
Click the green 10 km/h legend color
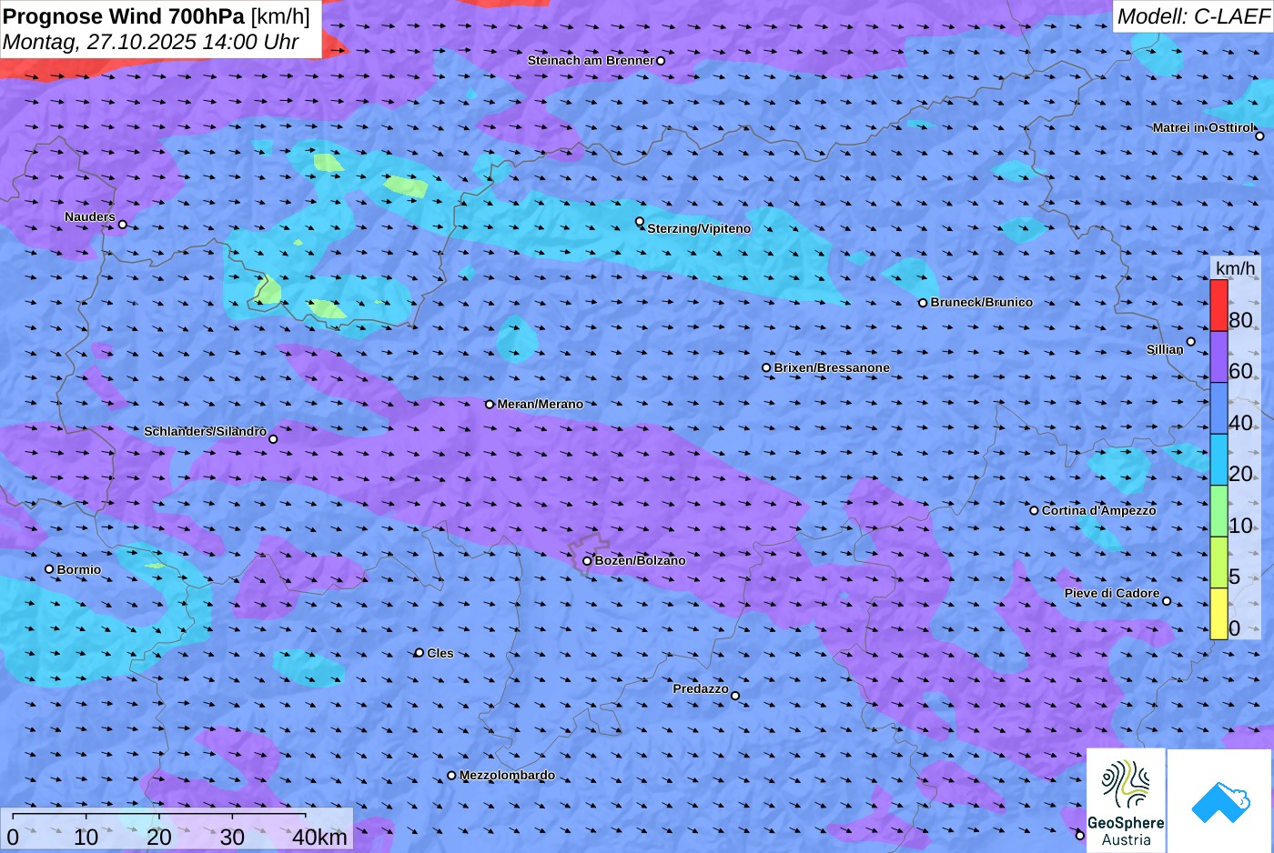tap(1218, 511)
